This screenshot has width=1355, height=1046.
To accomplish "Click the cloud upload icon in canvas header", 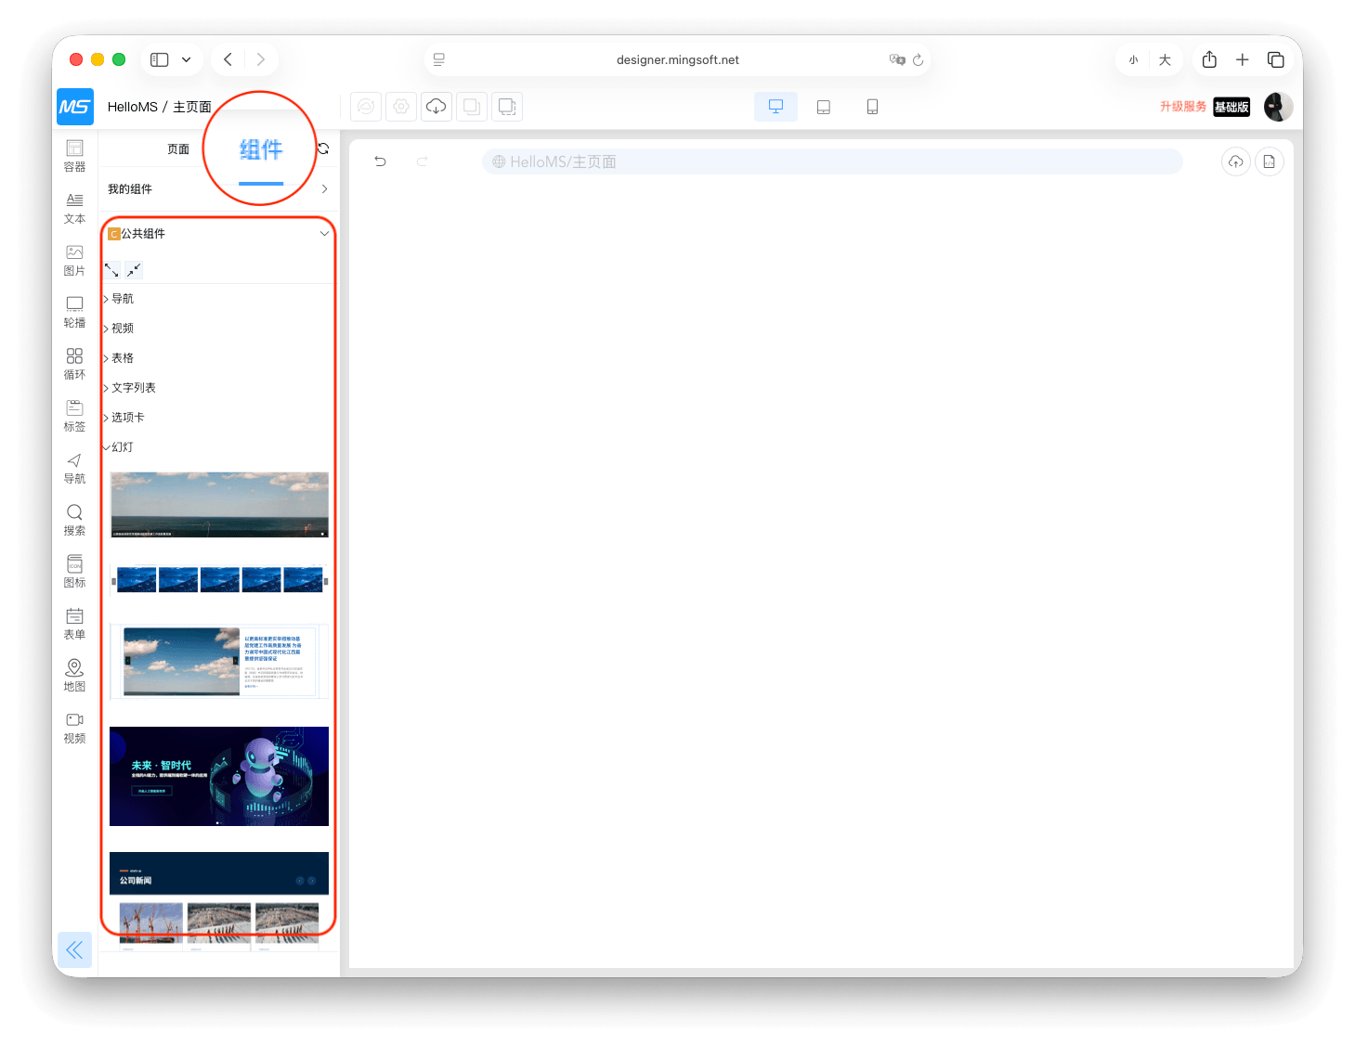I will (x=1235, y=161).
